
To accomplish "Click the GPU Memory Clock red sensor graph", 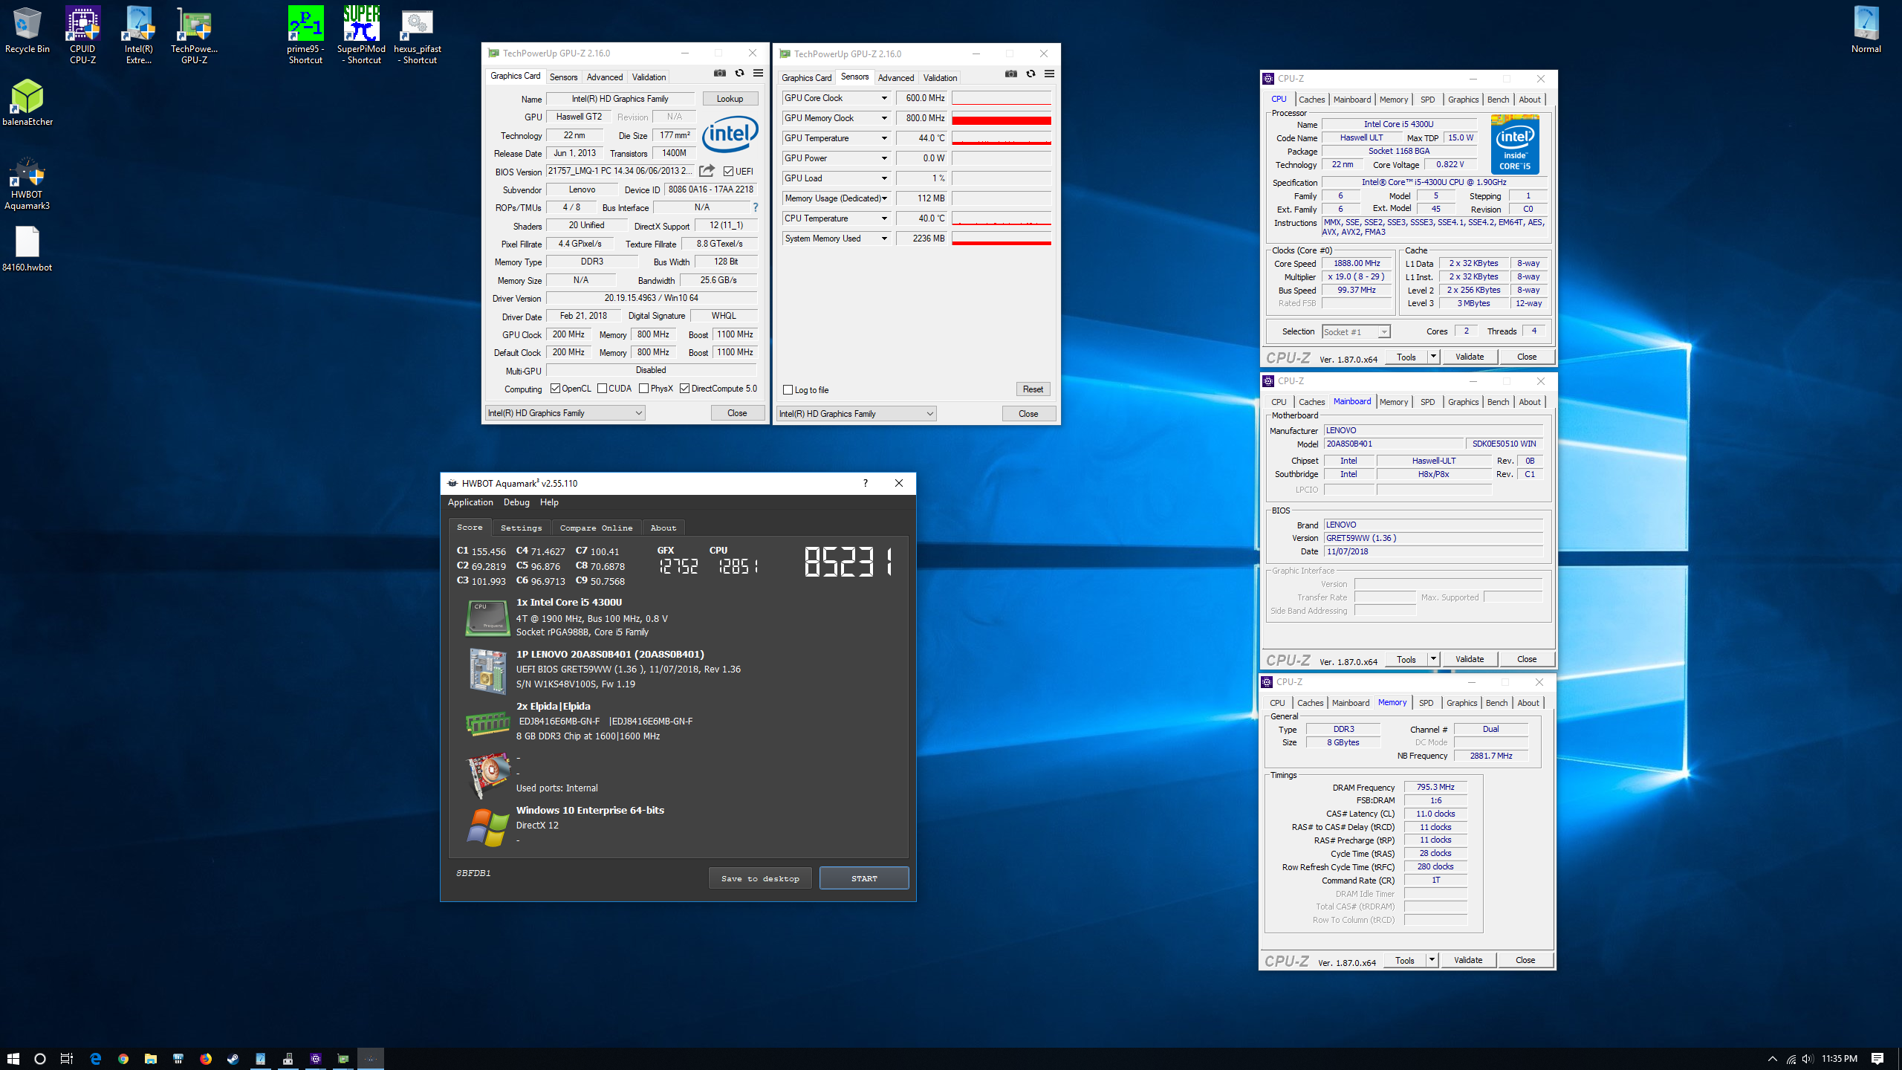I will [1002, 118].
